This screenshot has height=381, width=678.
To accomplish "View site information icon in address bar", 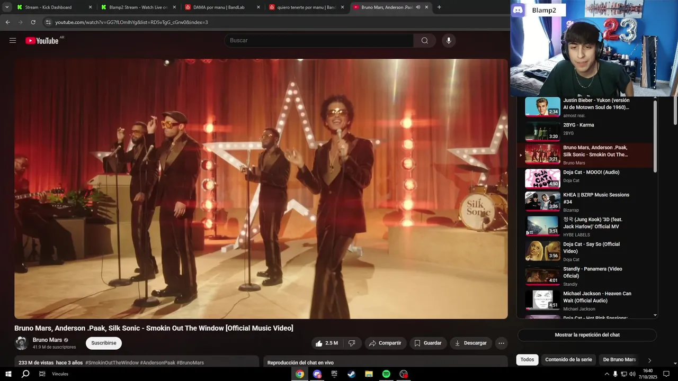I will tap(48, 22).
